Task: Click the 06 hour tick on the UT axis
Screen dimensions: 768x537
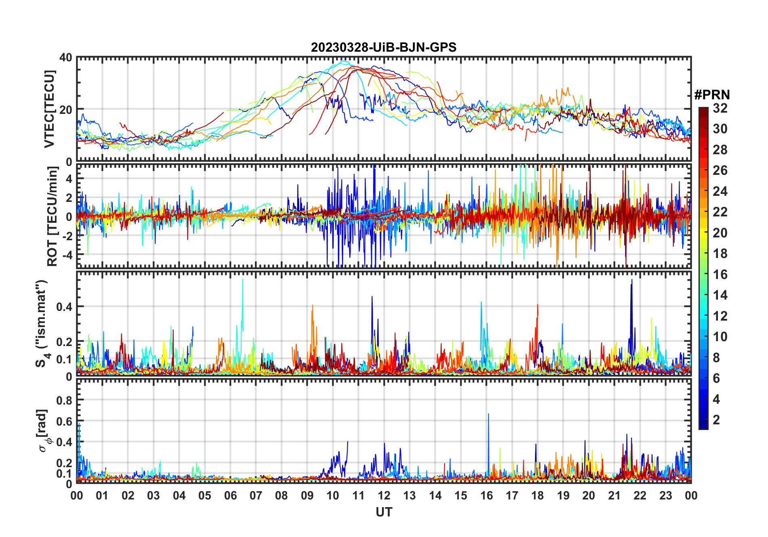Action: 231,496
